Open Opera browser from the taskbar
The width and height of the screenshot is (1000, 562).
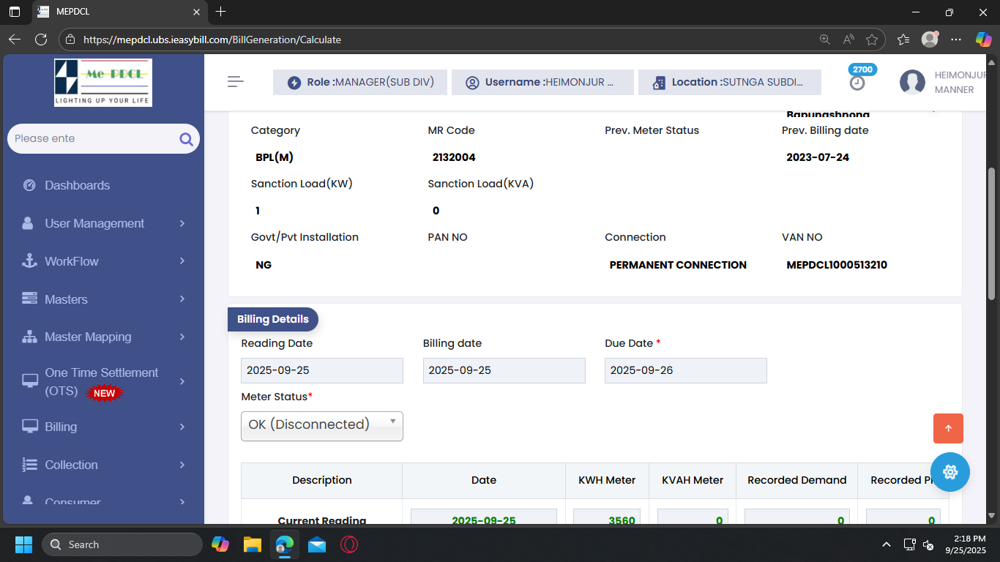pos(349,544)
